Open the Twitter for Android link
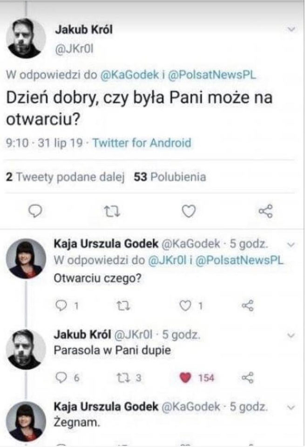The height and width of the screenshot is (447, 305). 142,143
